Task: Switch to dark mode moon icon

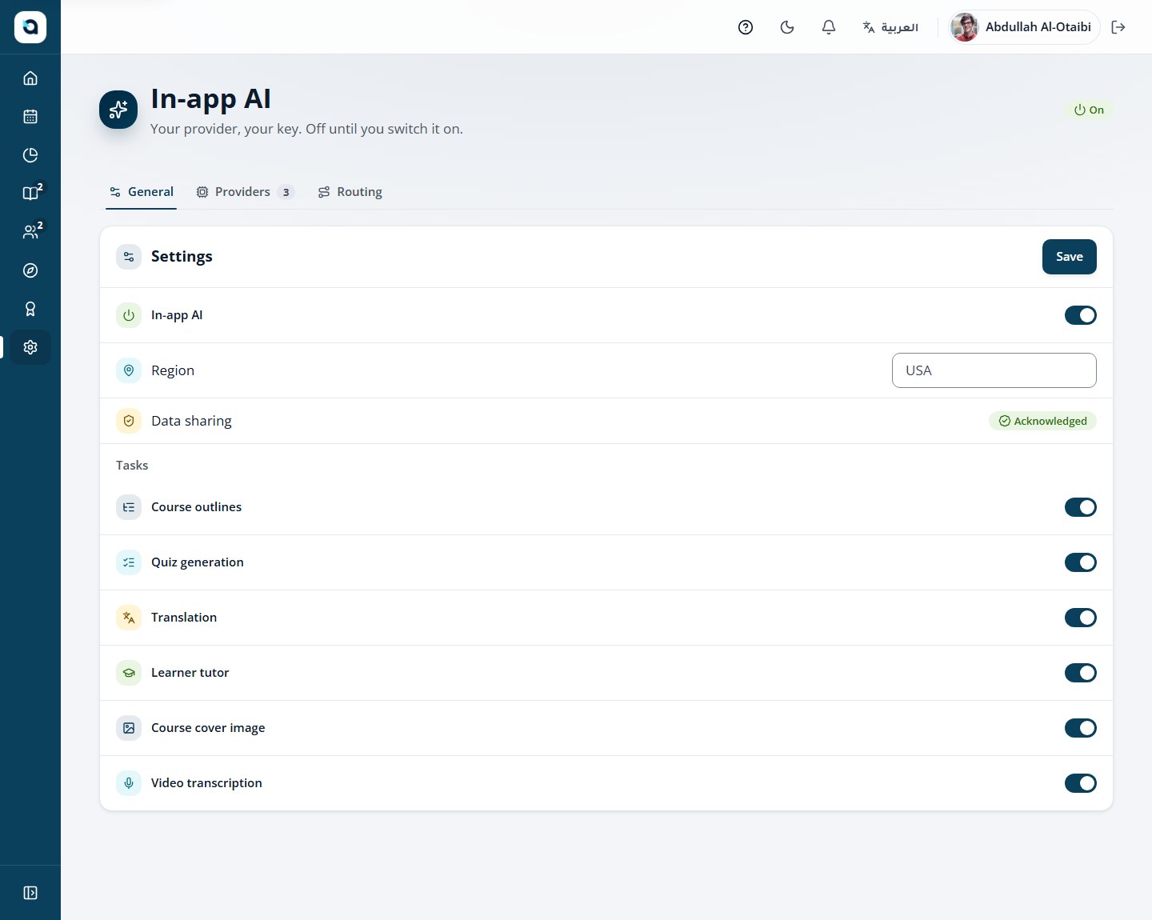Action: point(787,27)
